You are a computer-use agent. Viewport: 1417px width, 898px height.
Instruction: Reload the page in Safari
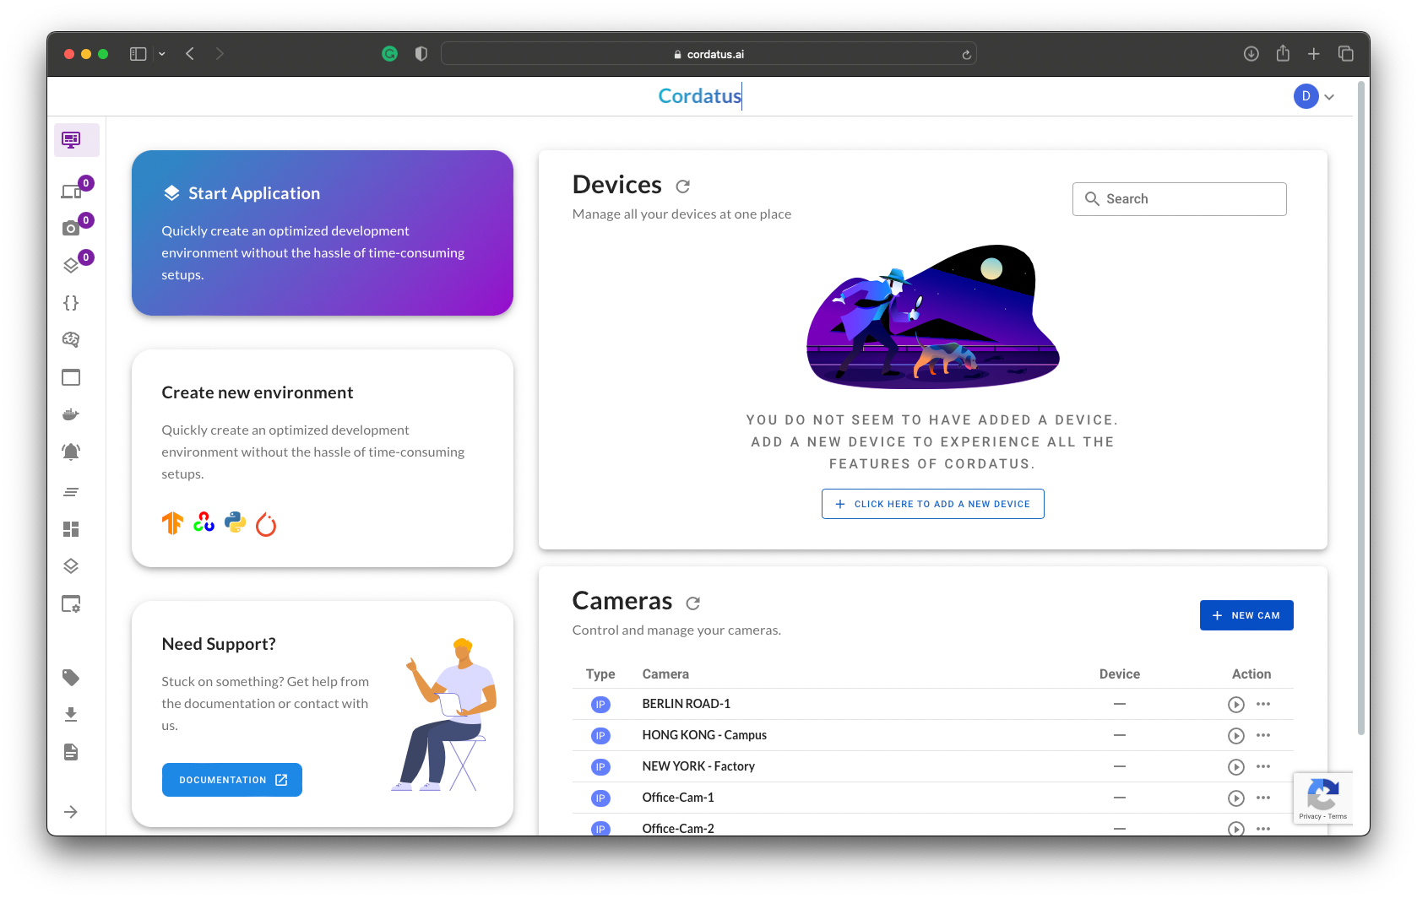pyautogui.click(x=966, y=54)
